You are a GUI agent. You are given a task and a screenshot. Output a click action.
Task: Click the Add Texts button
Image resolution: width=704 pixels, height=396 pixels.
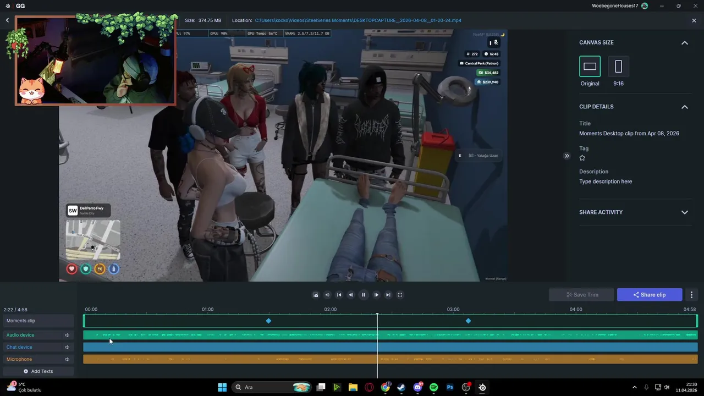click(x=38, y=371)
